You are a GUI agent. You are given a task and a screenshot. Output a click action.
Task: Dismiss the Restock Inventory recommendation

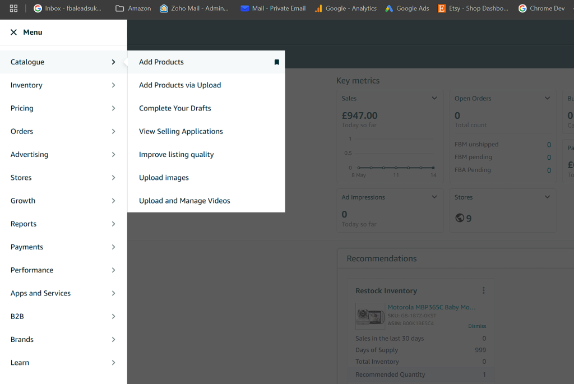pyautogui.click(x=477, y=326)
